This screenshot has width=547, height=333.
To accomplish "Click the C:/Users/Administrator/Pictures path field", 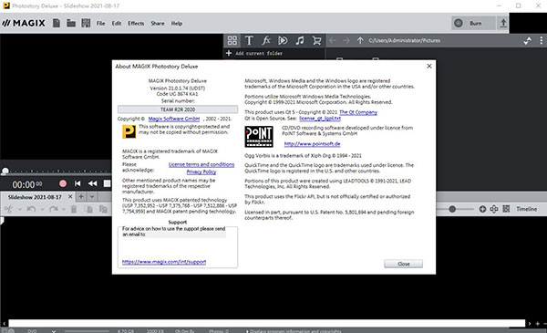I will pos(404,40).
